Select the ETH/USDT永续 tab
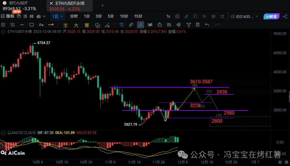This screenshot has height=166, width=290. click(70, 6)
